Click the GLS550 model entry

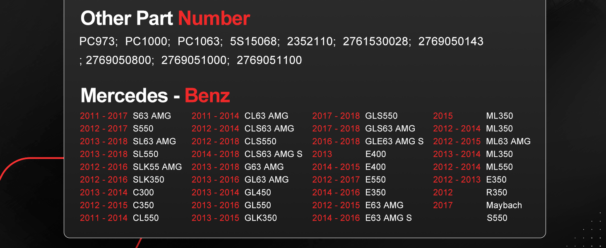pos(381,116)
